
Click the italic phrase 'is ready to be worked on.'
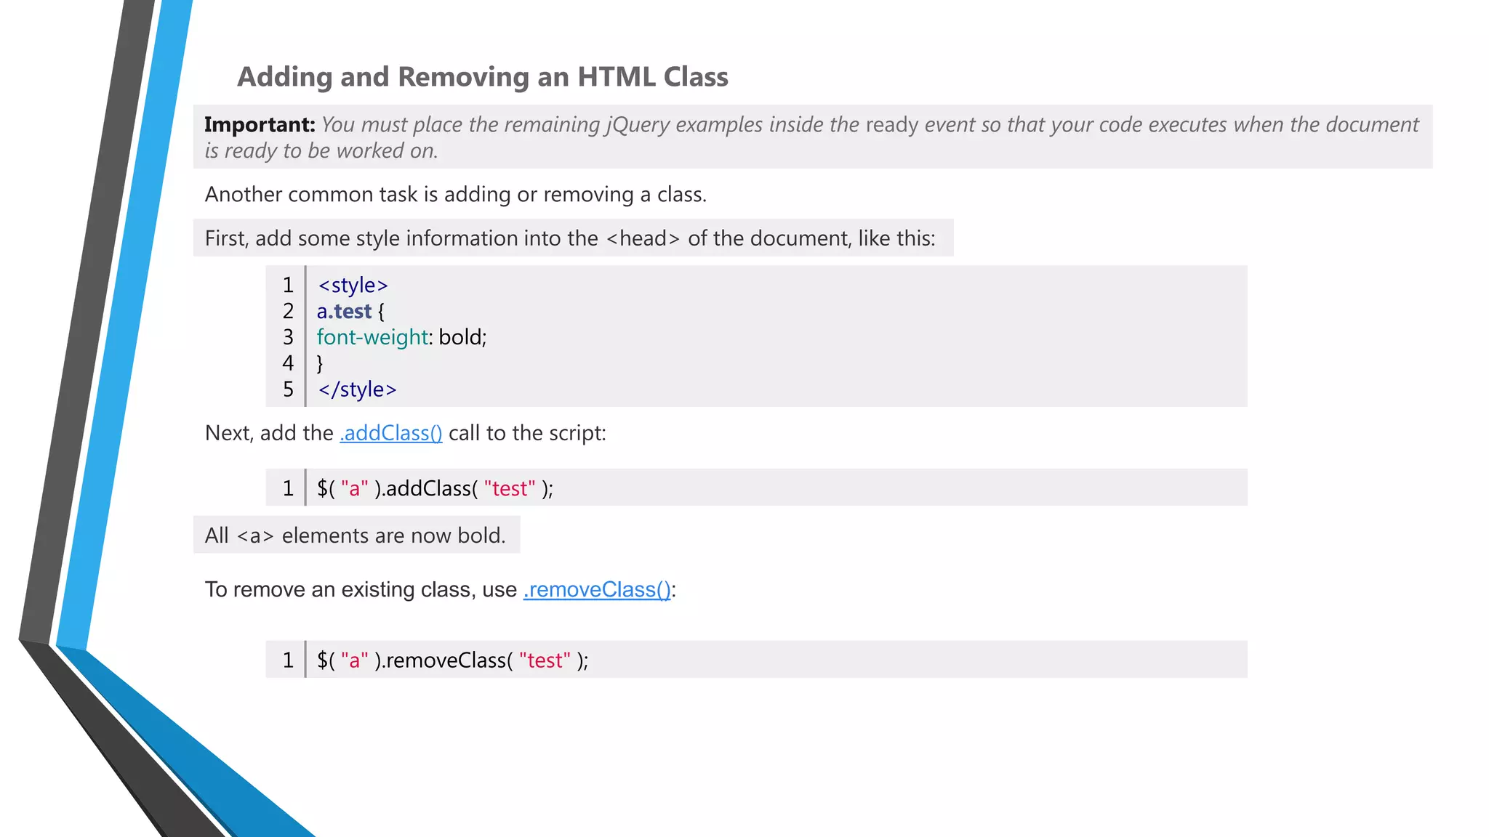click(321, 151)
